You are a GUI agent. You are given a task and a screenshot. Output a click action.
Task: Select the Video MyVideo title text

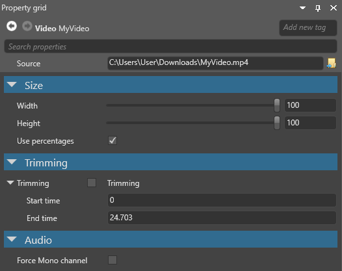coord(62,29)
